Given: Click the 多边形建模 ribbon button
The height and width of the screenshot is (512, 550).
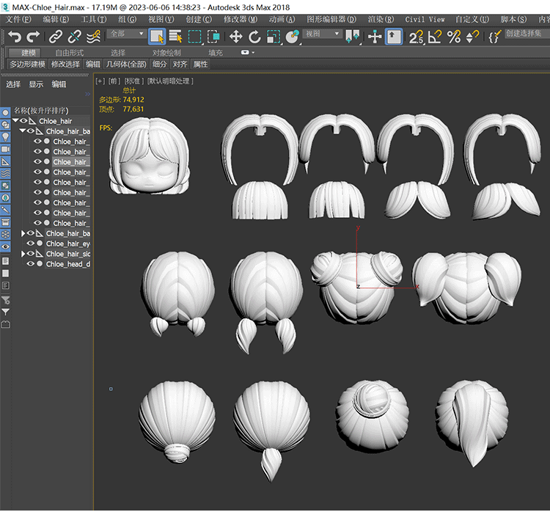Looking at the screenshot, I should tap(27, 65).
